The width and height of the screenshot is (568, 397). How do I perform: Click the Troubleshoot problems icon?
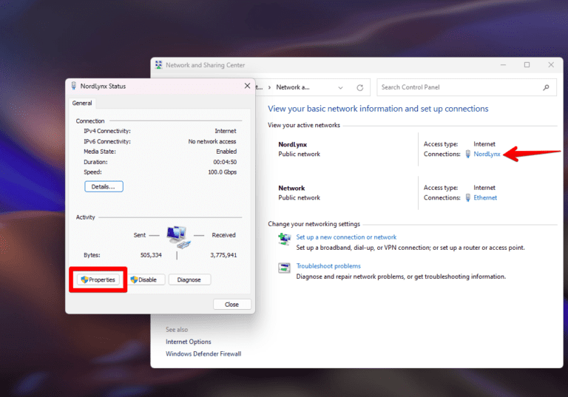pos(284,267)
